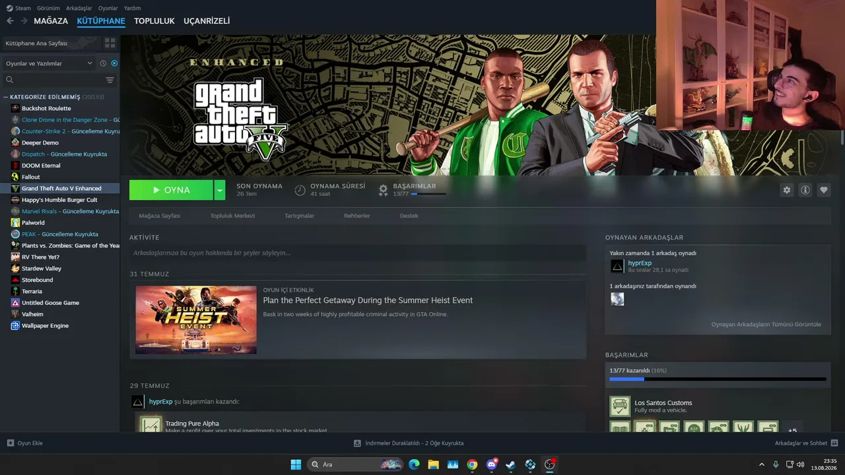Open Microsoft Edge from the taskbar
This screenshot has width=845, height=475.
[414, 464]
